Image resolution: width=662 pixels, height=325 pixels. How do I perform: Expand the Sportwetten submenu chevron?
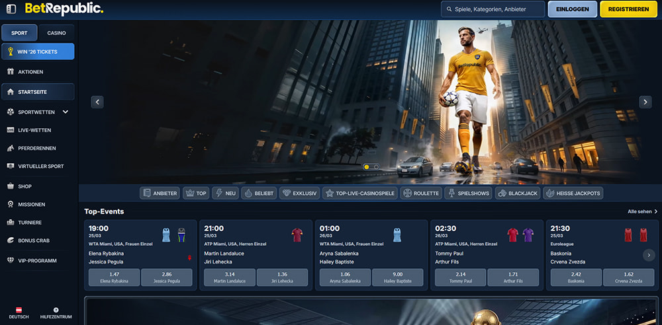(66, 112)
